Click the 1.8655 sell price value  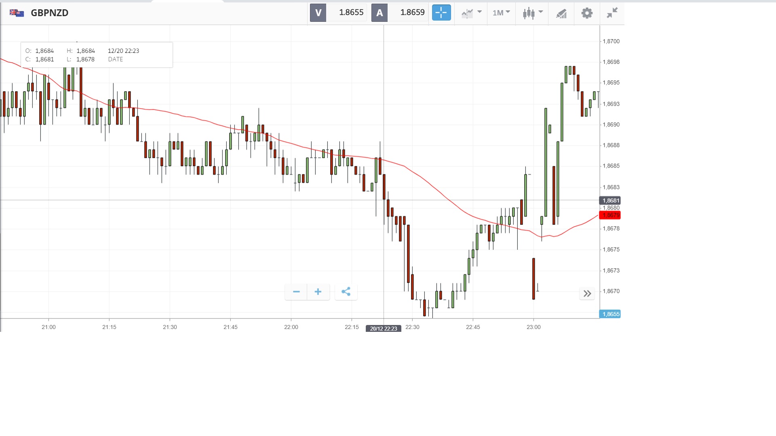click(351, 13)
